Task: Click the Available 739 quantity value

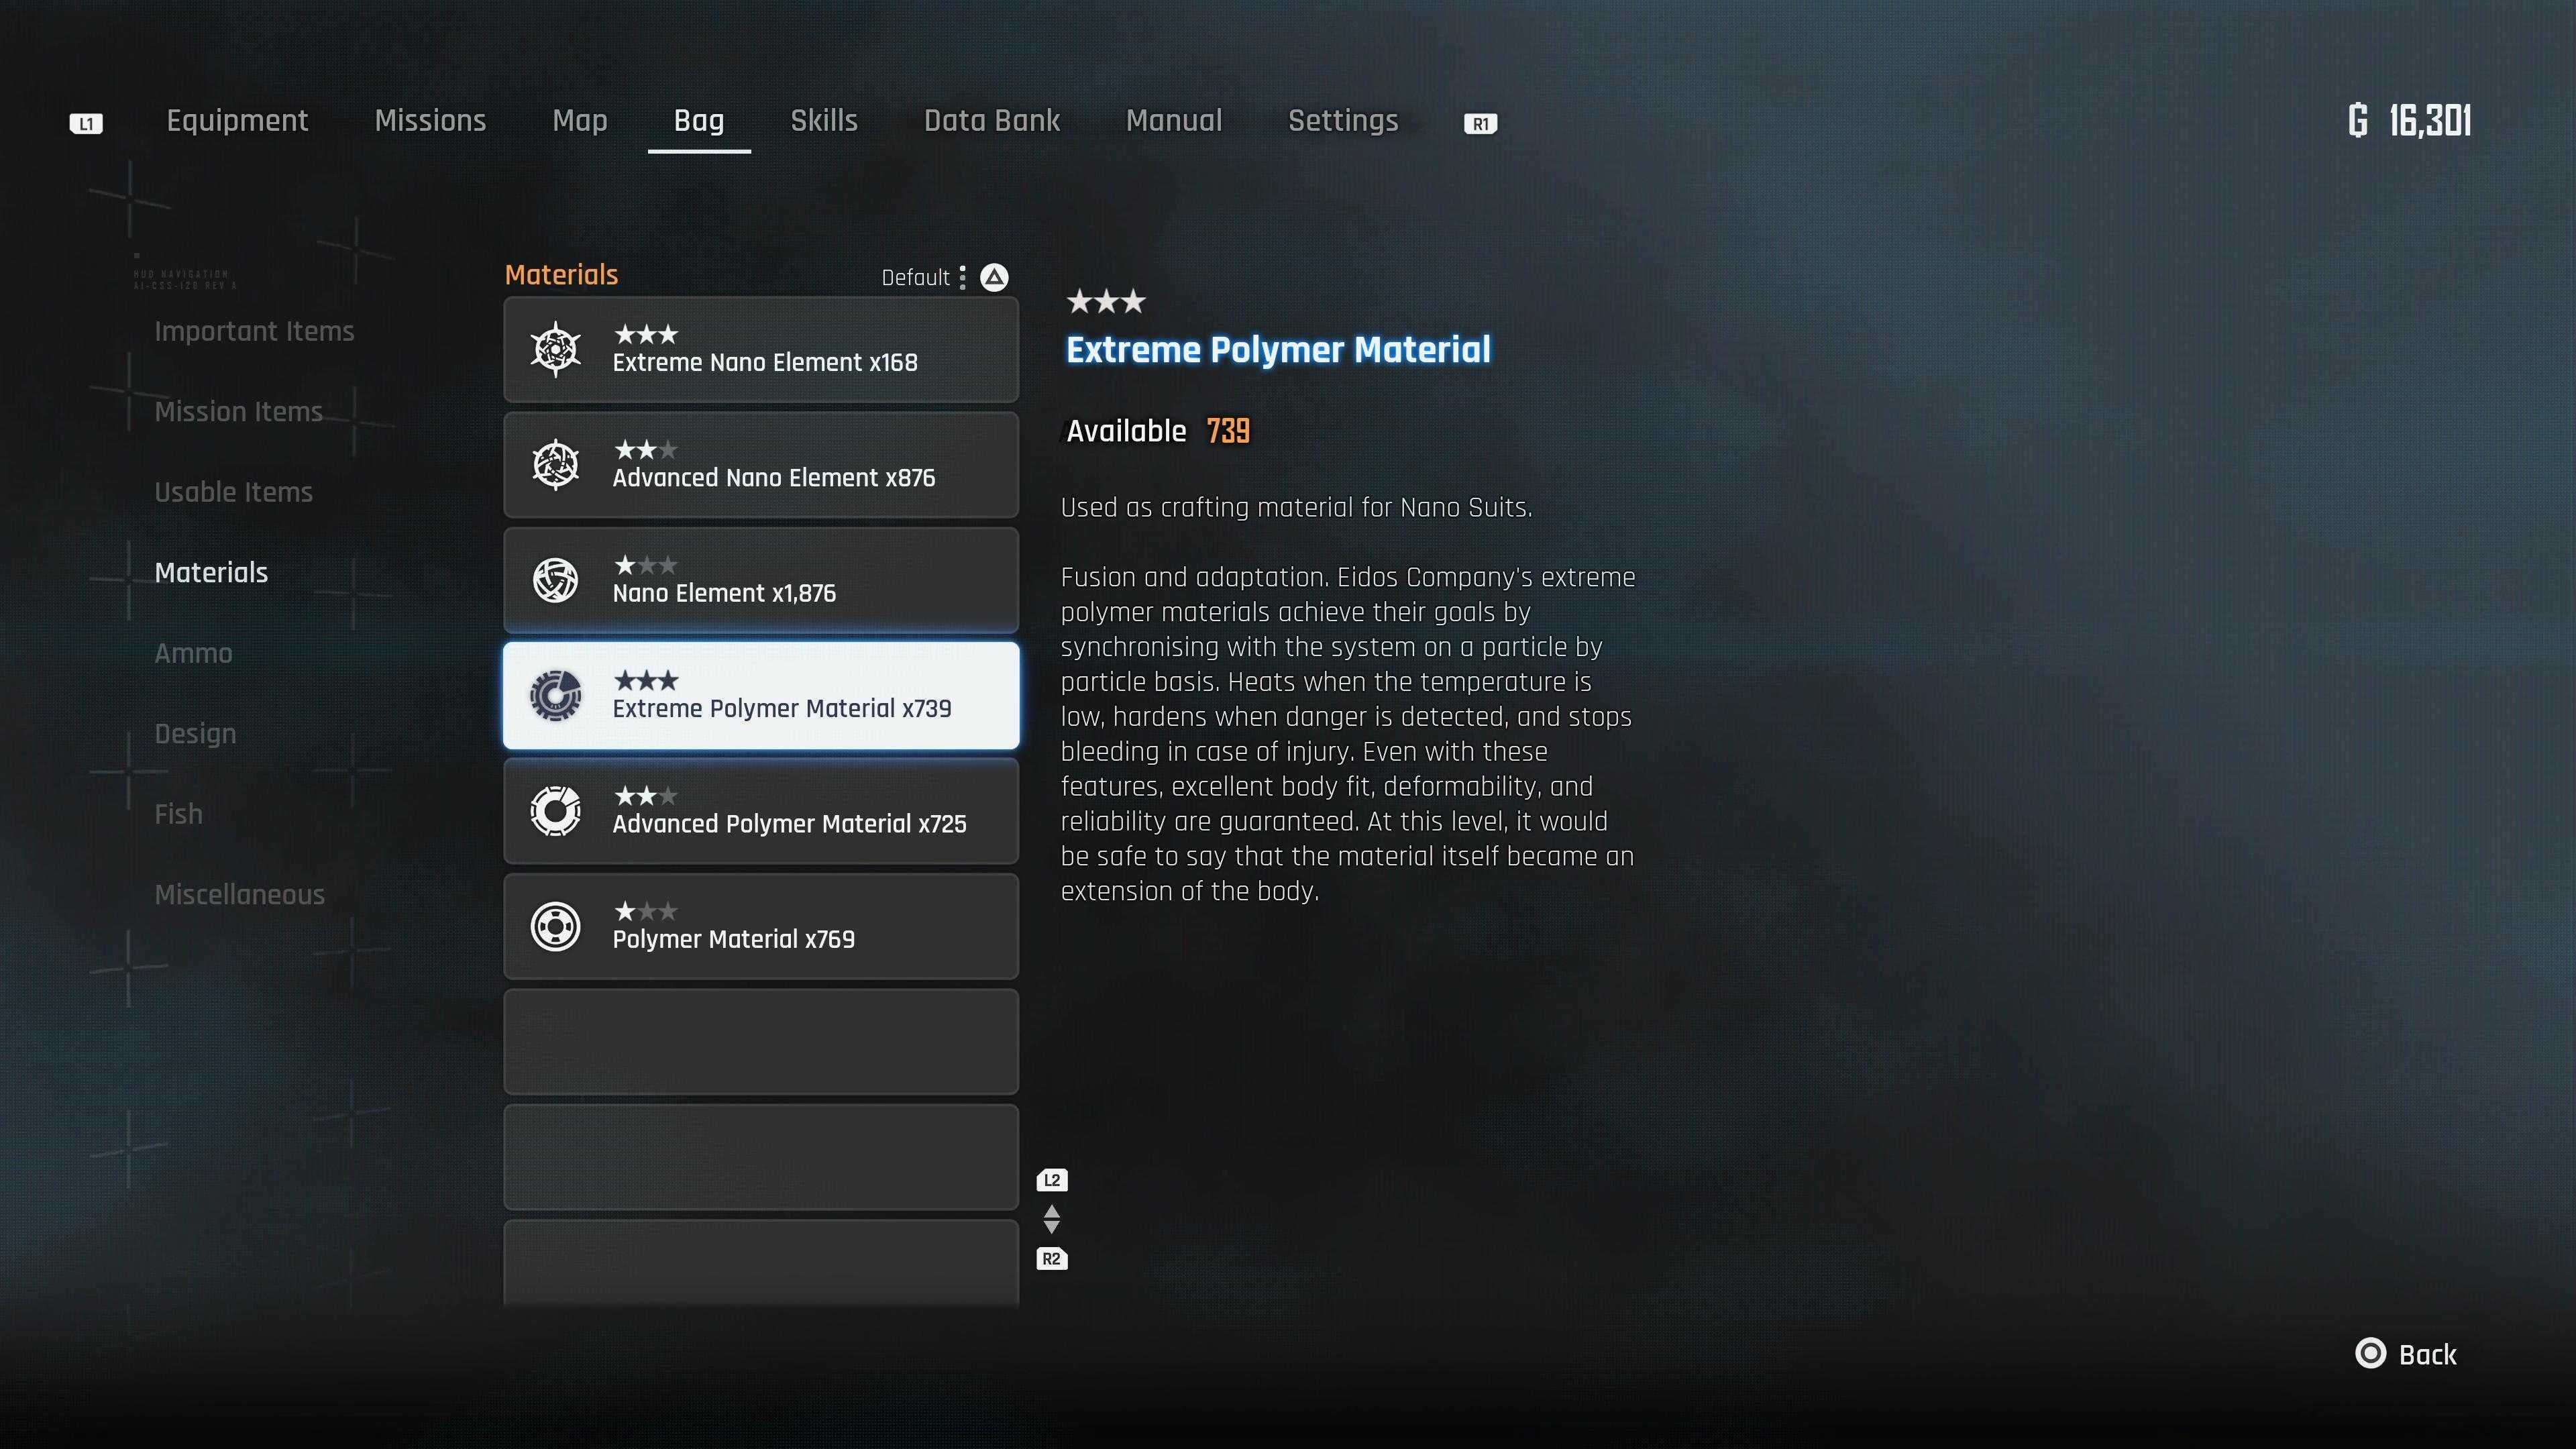Action: 1228,431
